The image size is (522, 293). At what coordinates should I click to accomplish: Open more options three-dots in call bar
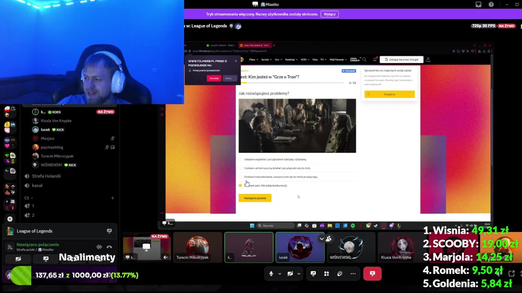pos(353,274)
